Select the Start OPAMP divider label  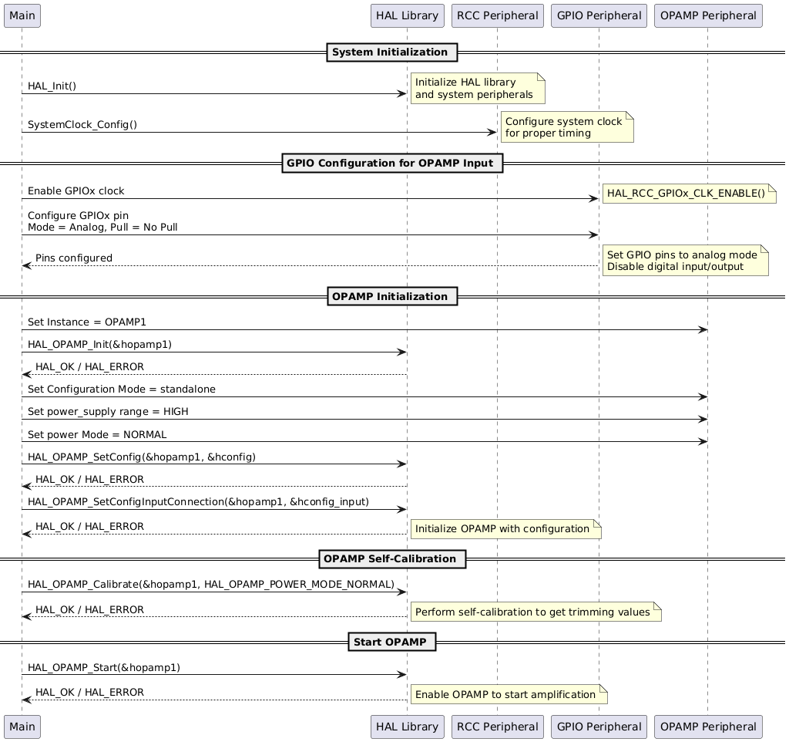point(392,642)
